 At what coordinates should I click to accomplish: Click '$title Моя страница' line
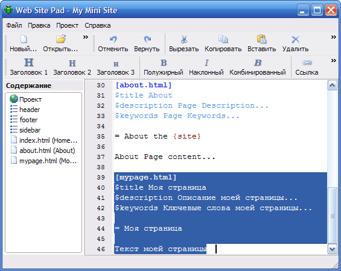161,187
